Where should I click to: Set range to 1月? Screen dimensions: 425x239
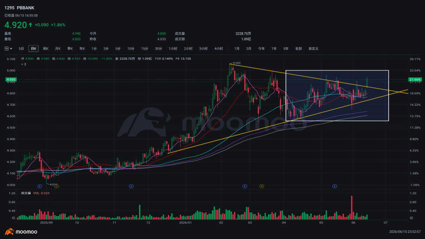[236, 49]
